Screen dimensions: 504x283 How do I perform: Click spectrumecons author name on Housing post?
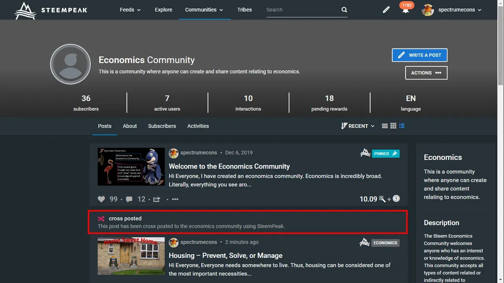(x=198, y=242)
